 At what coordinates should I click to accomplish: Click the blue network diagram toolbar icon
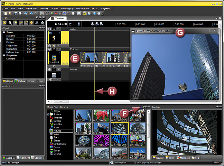click(64, 13)
